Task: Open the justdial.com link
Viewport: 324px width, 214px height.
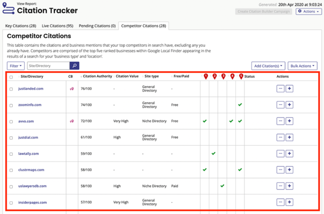Action: pos(28,138)
